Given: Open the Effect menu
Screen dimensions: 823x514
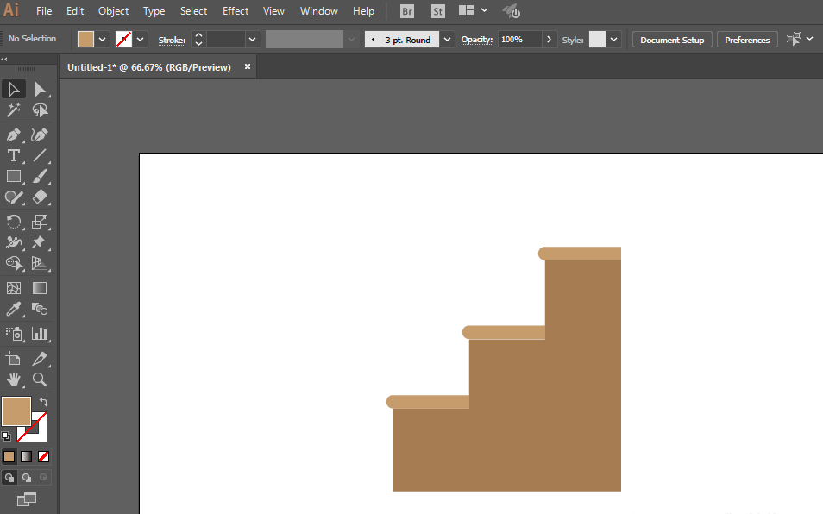Looking at the screenshot, I should coord(236,11).
